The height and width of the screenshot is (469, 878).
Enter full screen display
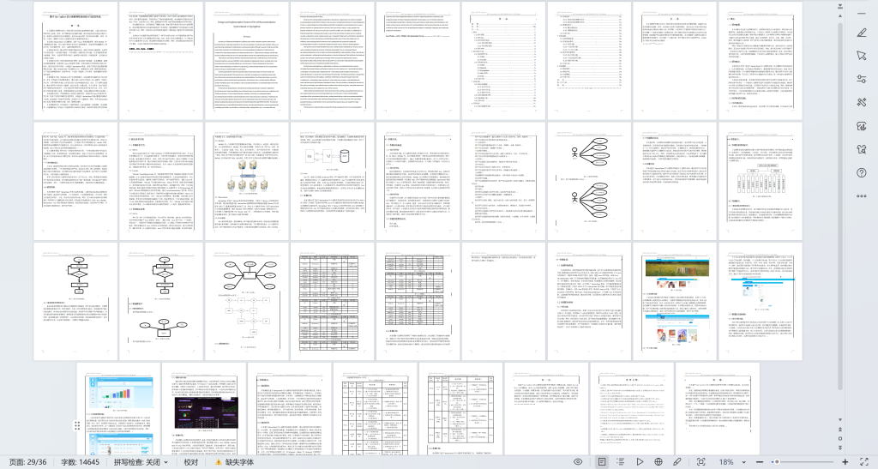click(x=864, y=462)
